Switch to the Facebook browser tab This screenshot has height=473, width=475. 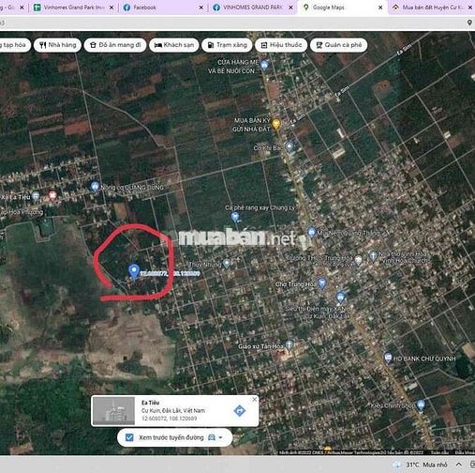coord(162,8)
